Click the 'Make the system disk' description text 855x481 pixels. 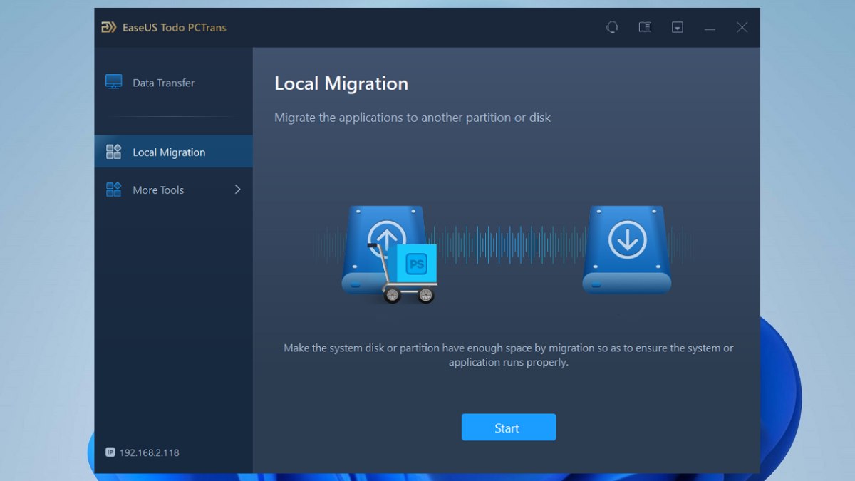point(508,355)
